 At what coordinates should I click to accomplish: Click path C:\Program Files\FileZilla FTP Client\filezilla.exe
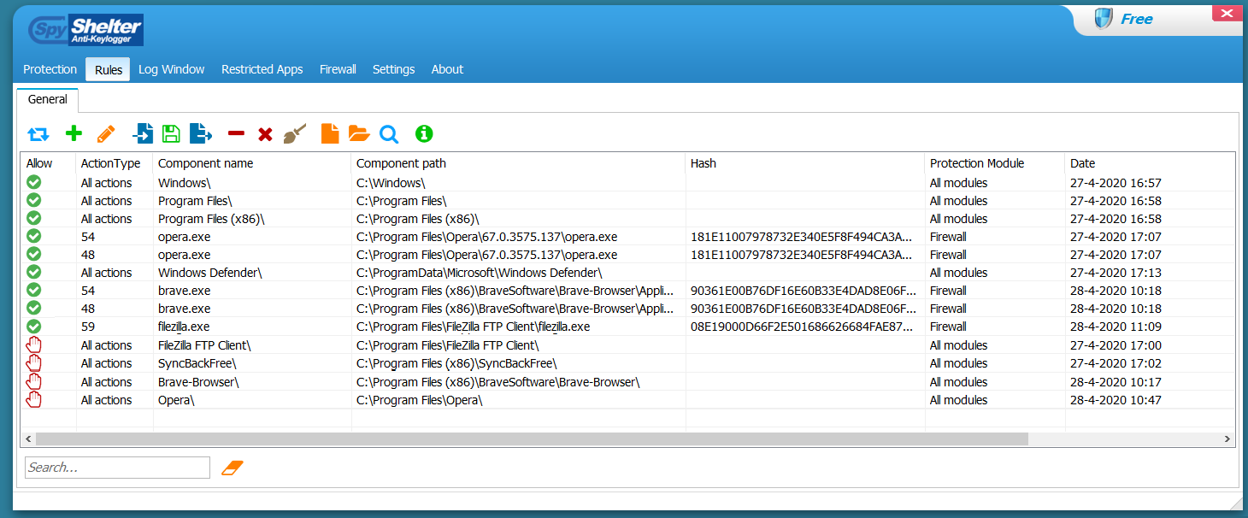pos(473,327)
